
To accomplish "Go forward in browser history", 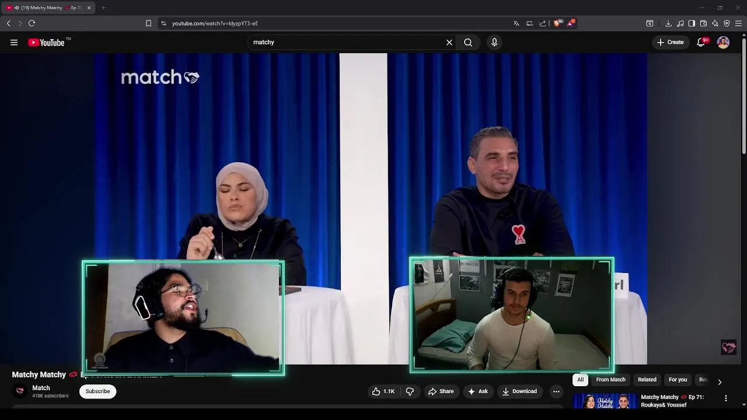I will point(20,23).
